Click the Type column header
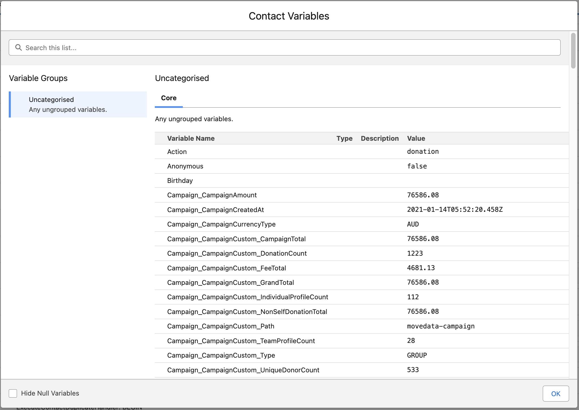The width and height of the screenshot is (579, 410). (x=344, y=138)
